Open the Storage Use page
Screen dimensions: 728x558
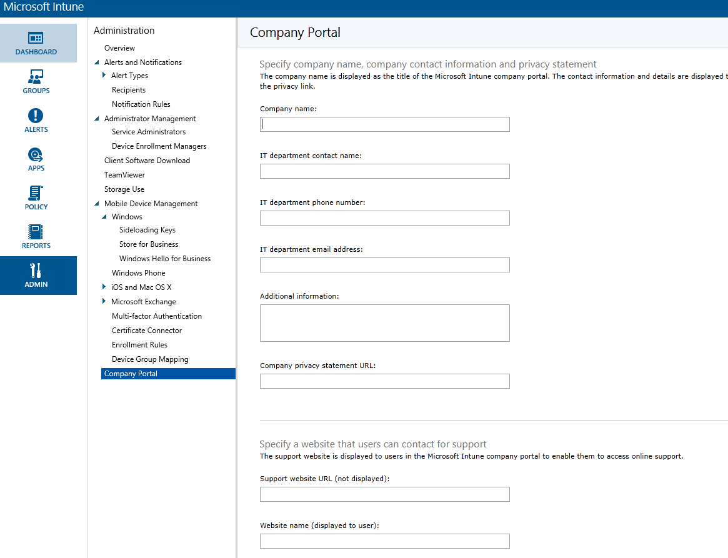pos(124,189)
